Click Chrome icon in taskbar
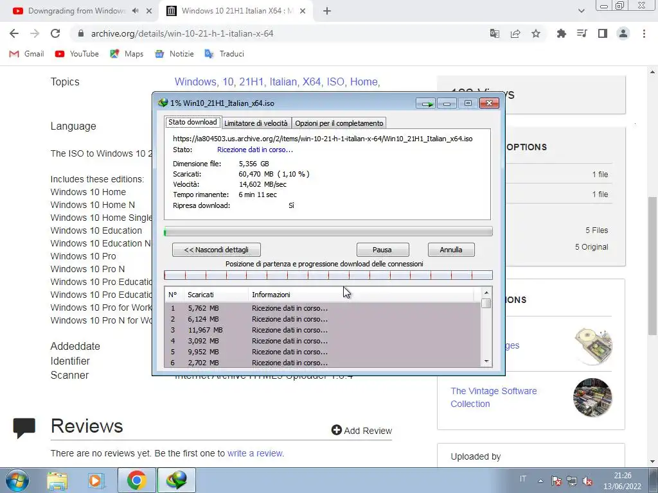This screenshot has width=658, height=493. [x=136, y=480]
